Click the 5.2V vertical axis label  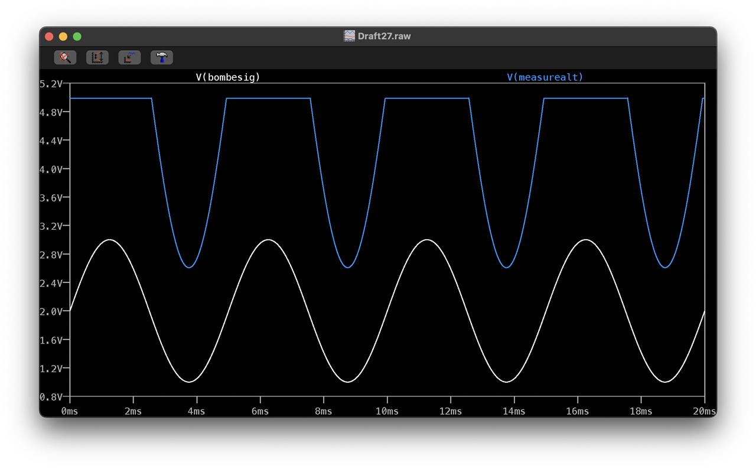(x=51, y=84)
